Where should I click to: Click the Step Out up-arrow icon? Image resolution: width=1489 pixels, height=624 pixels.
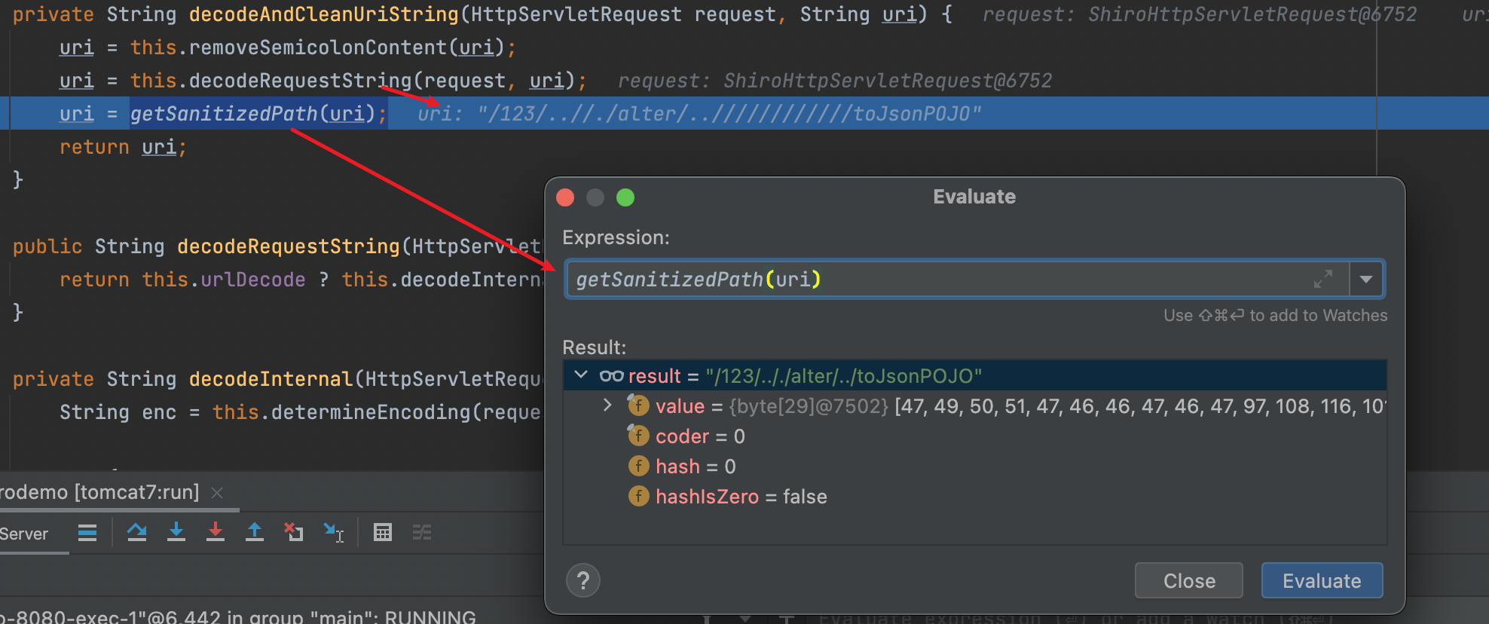tap(255, 533)
